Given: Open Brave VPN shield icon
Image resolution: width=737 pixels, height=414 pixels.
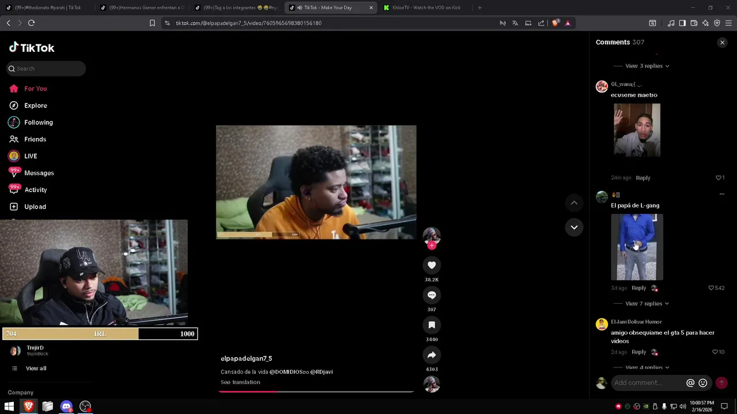Looking at the screenshot, I should 717,23.
